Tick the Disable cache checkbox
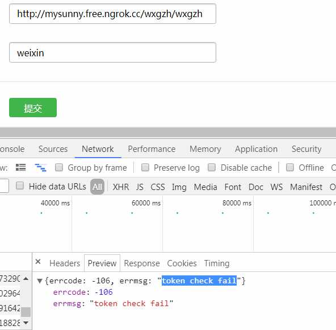The height and width of the screenshot is (330, 336). point(212,167)
